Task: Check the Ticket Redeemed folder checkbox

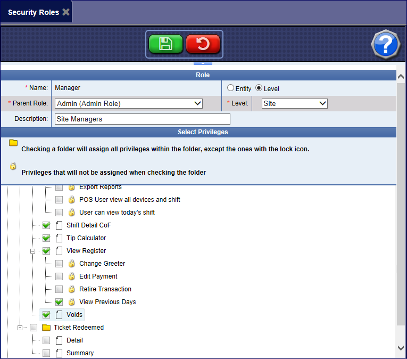Action: [34, 328]
